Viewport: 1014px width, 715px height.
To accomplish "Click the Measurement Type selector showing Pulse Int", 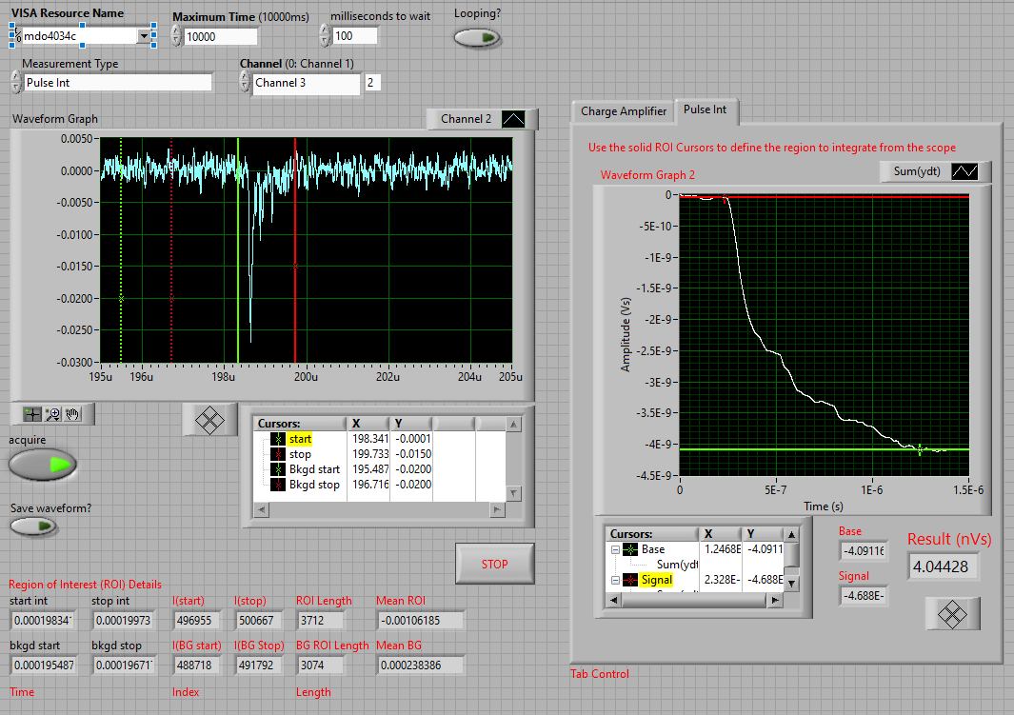I will coord(117,83).
